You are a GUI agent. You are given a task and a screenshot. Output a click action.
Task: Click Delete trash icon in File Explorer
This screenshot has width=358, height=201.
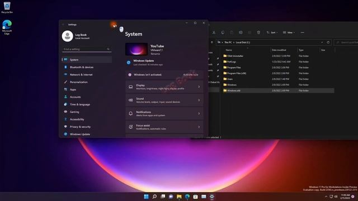point(258,32)
